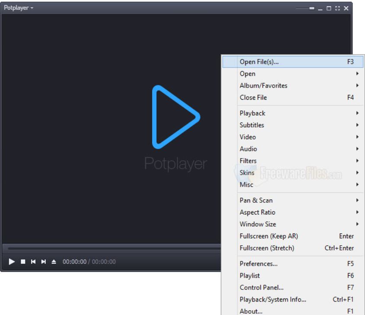Screen dimensions: 365x315
Task: Click the large blue play logo
Action: coord(176,117)
